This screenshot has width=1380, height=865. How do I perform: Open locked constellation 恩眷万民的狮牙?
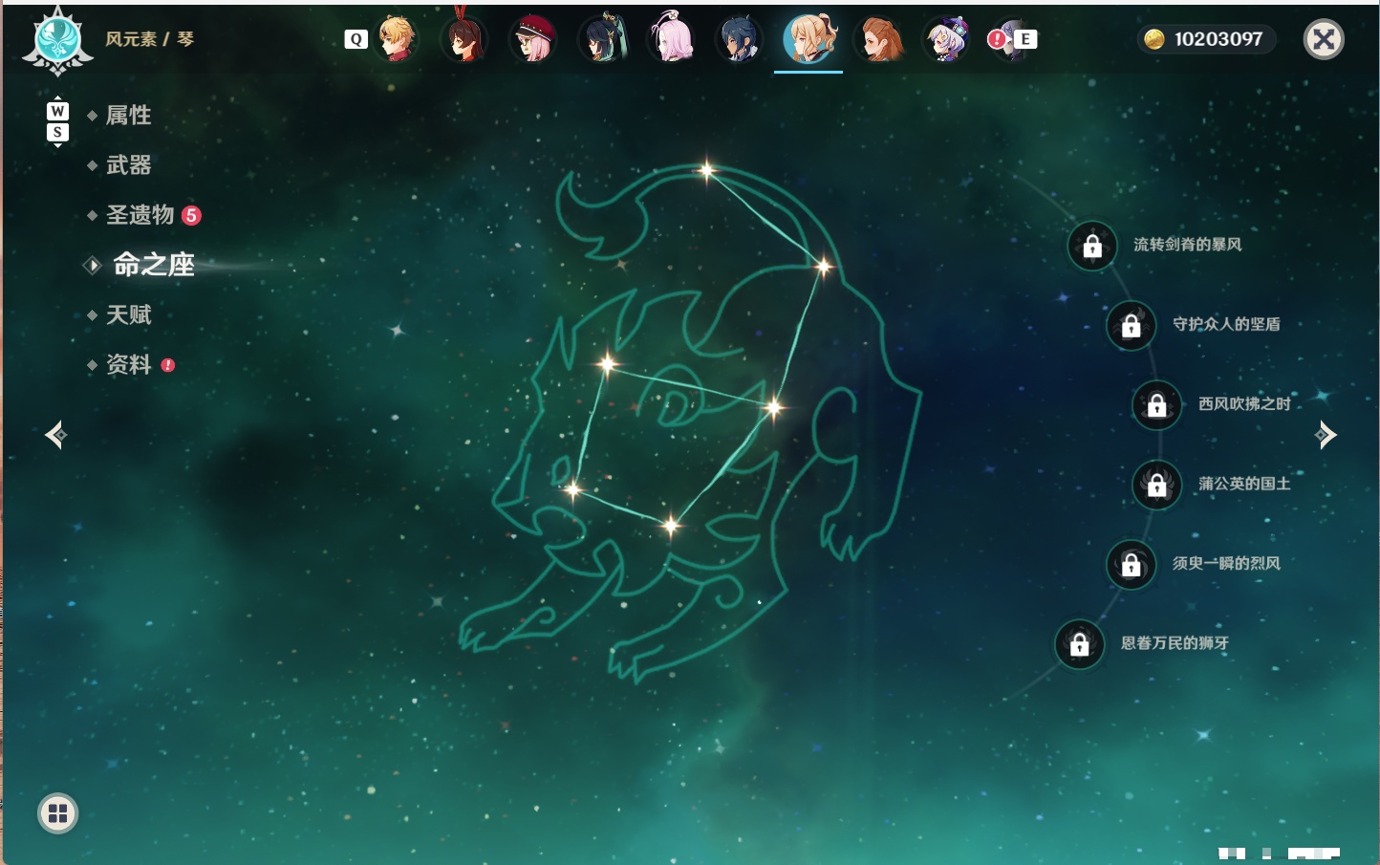tap(1080, 643)
